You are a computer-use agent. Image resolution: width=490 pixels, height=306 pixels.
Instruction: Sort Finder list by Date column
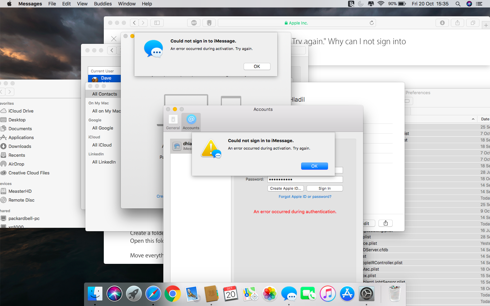point(485,119)
